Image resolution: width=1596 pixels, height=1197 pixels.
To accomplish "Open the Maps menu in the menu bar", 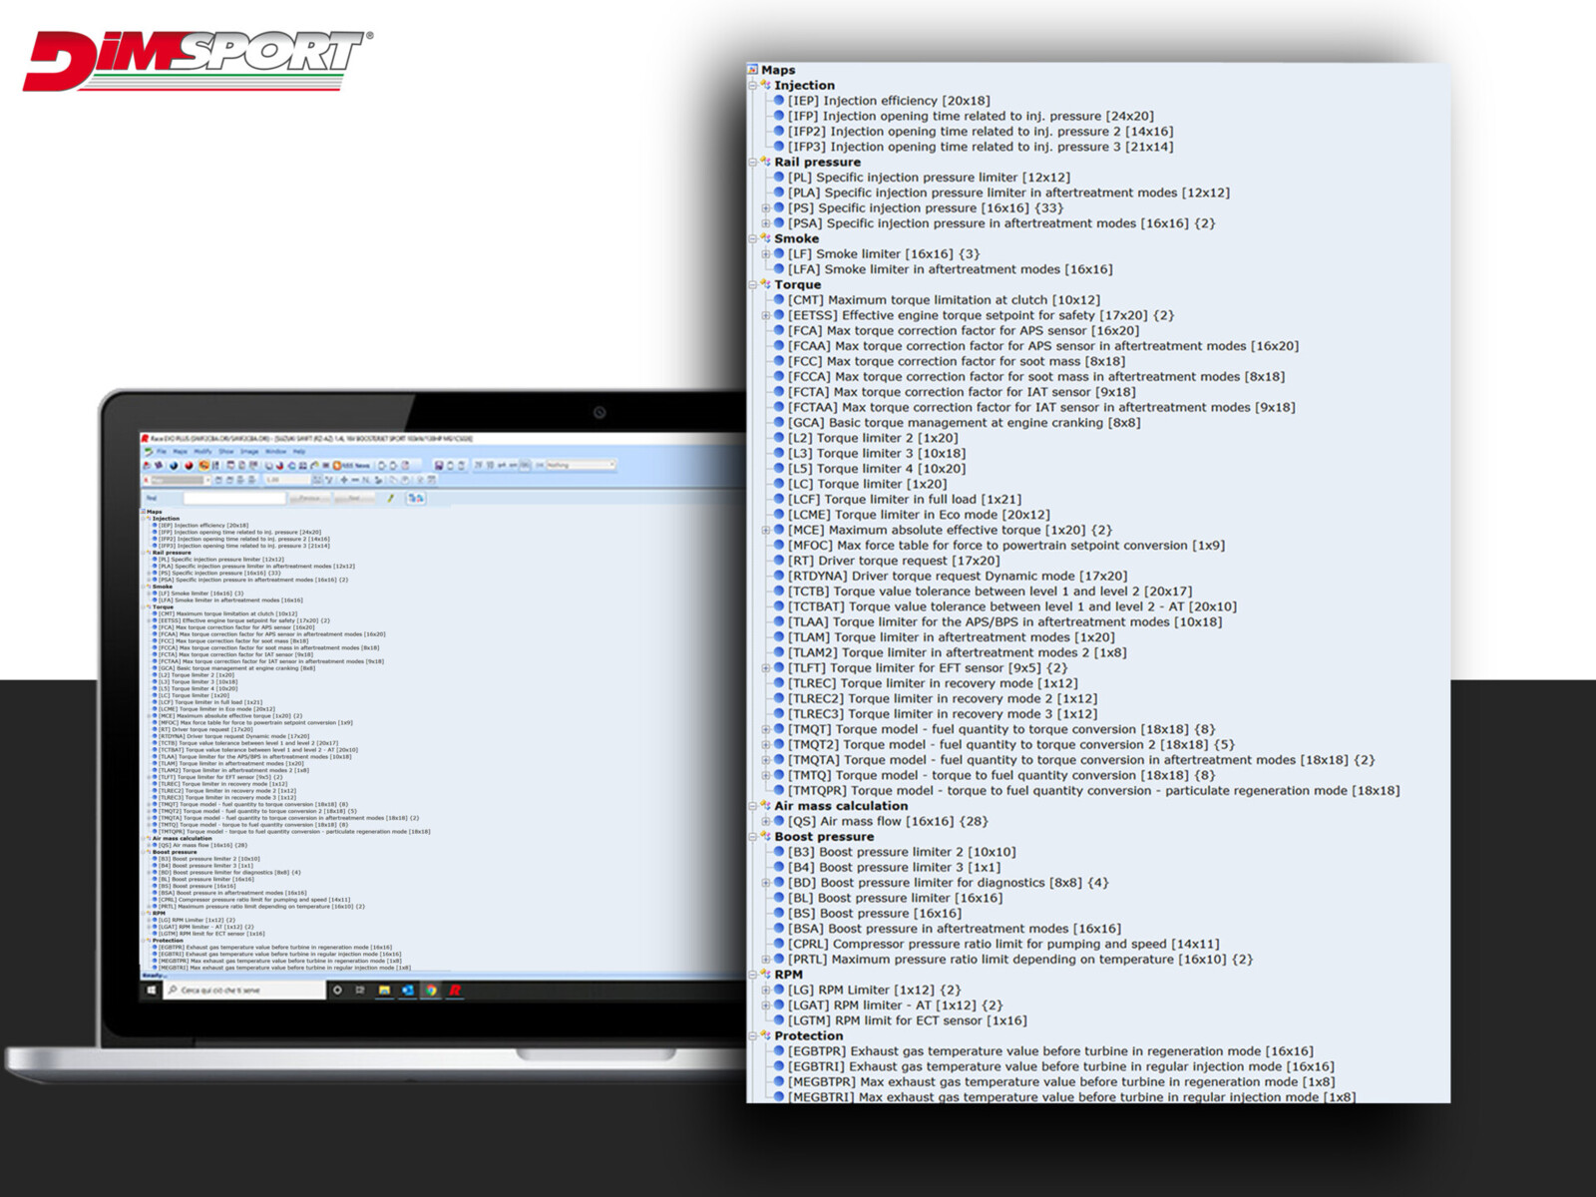I will click(x=180, y=452).
